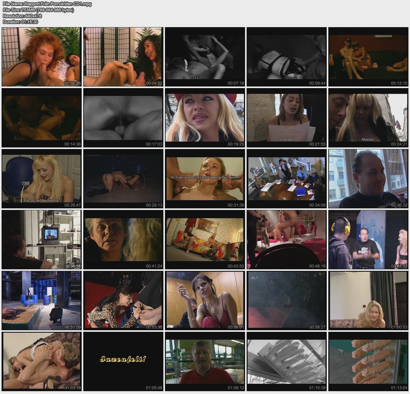Viewport: 410px width, 394px height.
Task: Open the thumbnail timestamped 00:19:29
Action: 205,118
